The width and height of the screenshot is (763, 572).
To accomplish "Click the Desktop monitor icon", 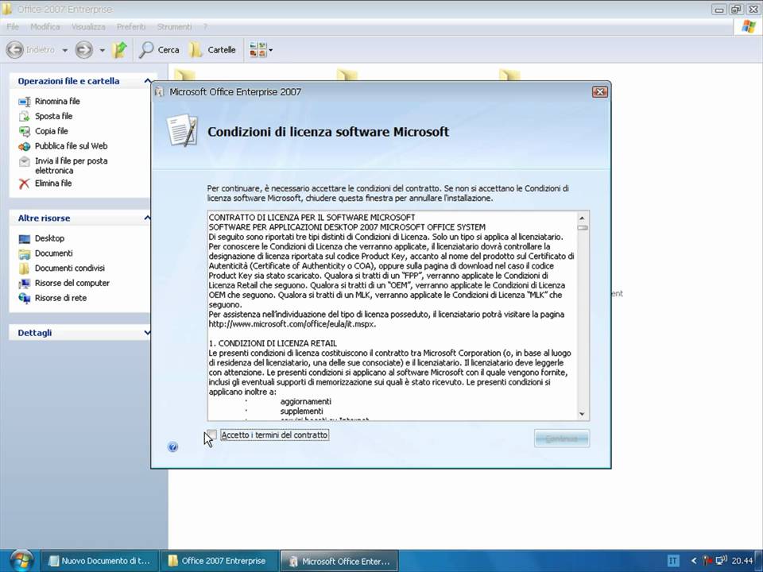I will 25,239.
